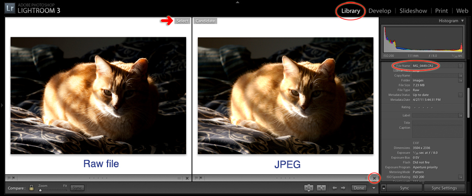
Task: Remove the Candidate photo with its X
Action: click(374, 178)
